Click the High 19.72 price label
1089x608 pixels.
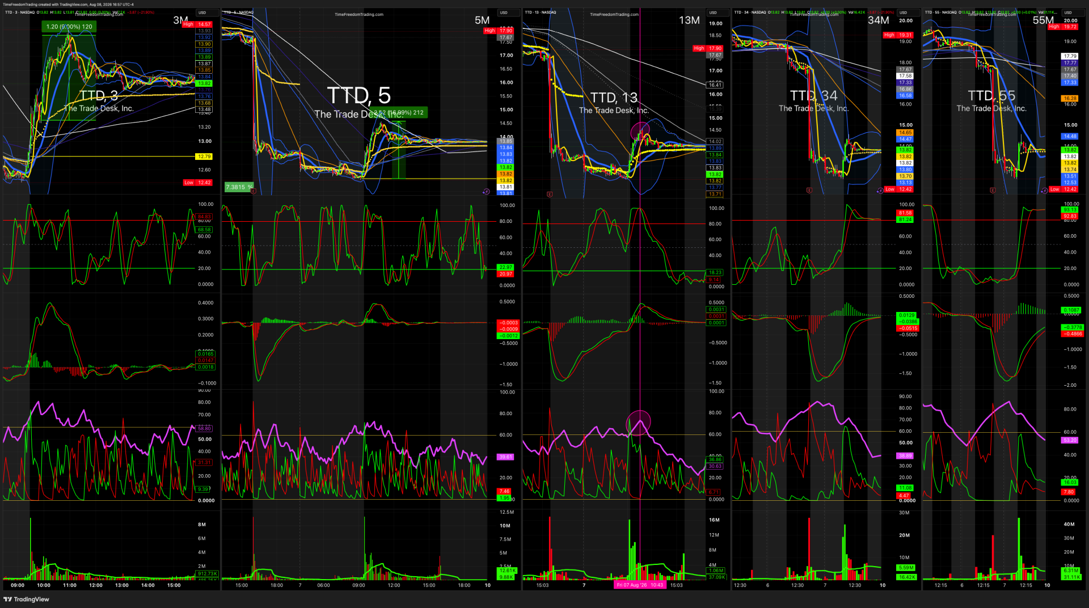[1063, 27]
